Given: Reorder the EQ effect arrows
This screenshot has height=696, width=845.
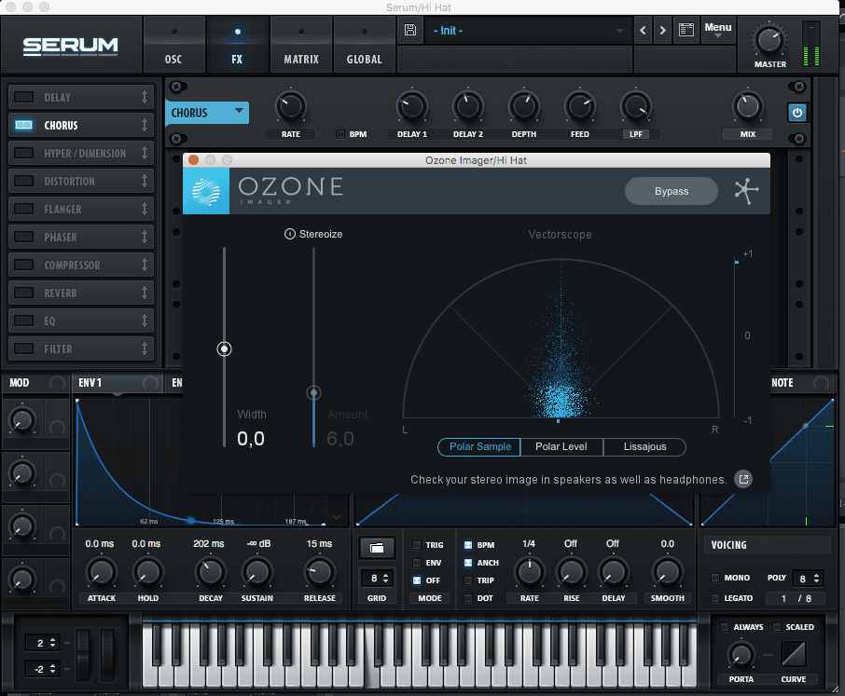Looking at the screenshot, I should coord(145,321).
